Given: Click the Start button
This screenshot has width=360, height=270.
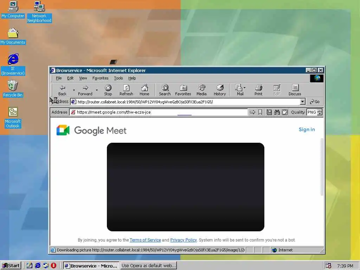Looking at the screenshot, I should [11, 266].
